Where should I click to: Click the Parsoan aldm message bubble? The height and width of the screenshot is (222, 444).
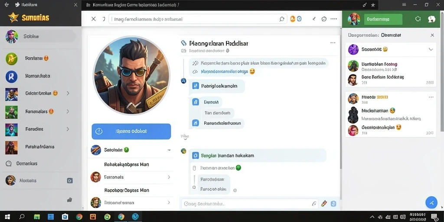[x=213, y=189]
